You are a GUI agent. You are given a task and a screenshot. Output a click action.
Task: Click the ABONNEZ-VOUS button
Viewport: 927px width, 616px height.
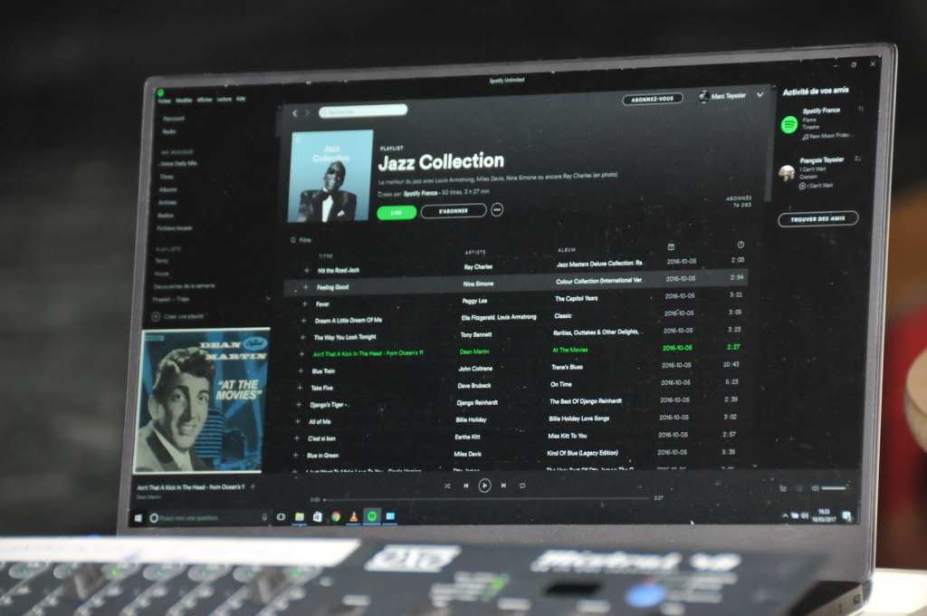[x=653, y=99]
